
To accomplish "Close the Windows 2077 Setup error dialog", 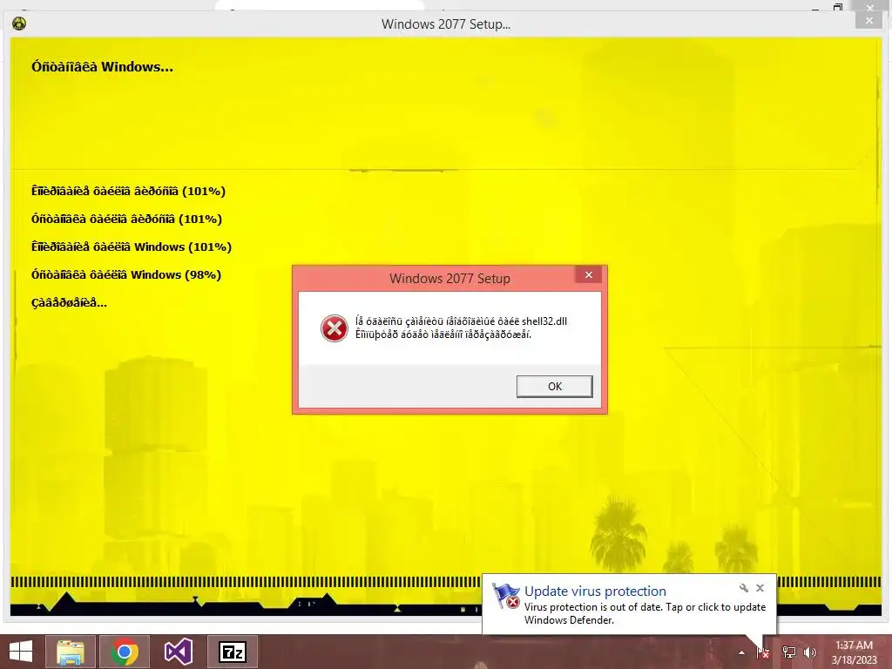I will (589, 274).
